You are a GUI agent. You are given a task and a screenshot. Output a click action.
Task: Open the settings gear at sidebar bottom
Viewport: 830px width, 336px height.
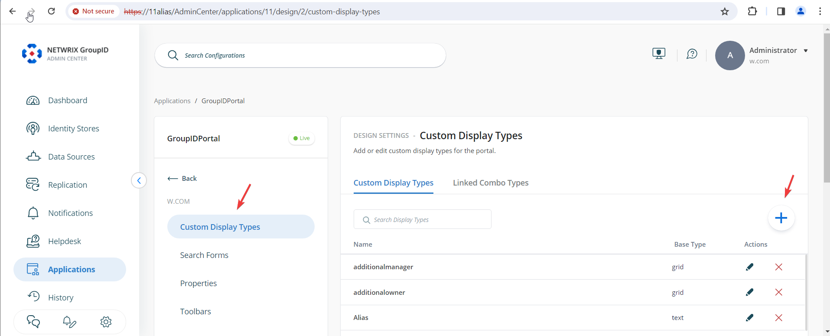coord(106,322)
